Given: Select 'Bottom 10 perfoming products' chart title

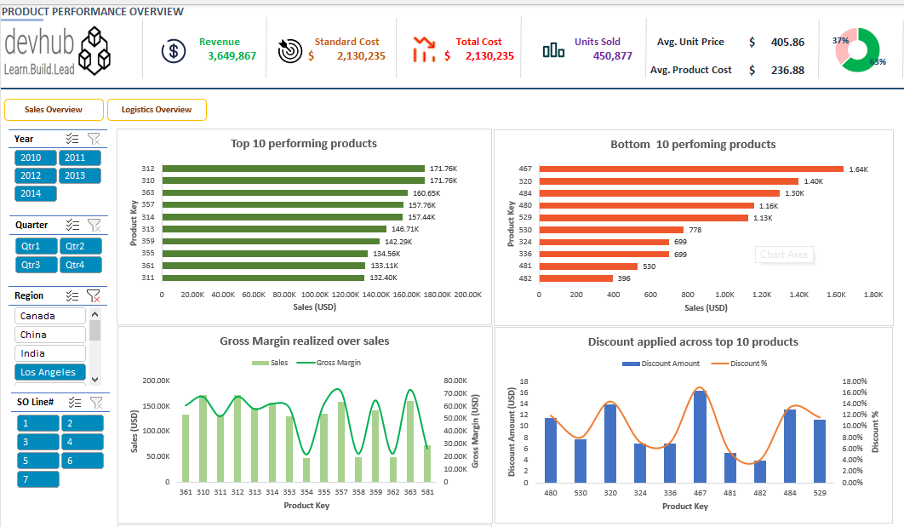Looking at the screenshot, I should coord(693,144).
